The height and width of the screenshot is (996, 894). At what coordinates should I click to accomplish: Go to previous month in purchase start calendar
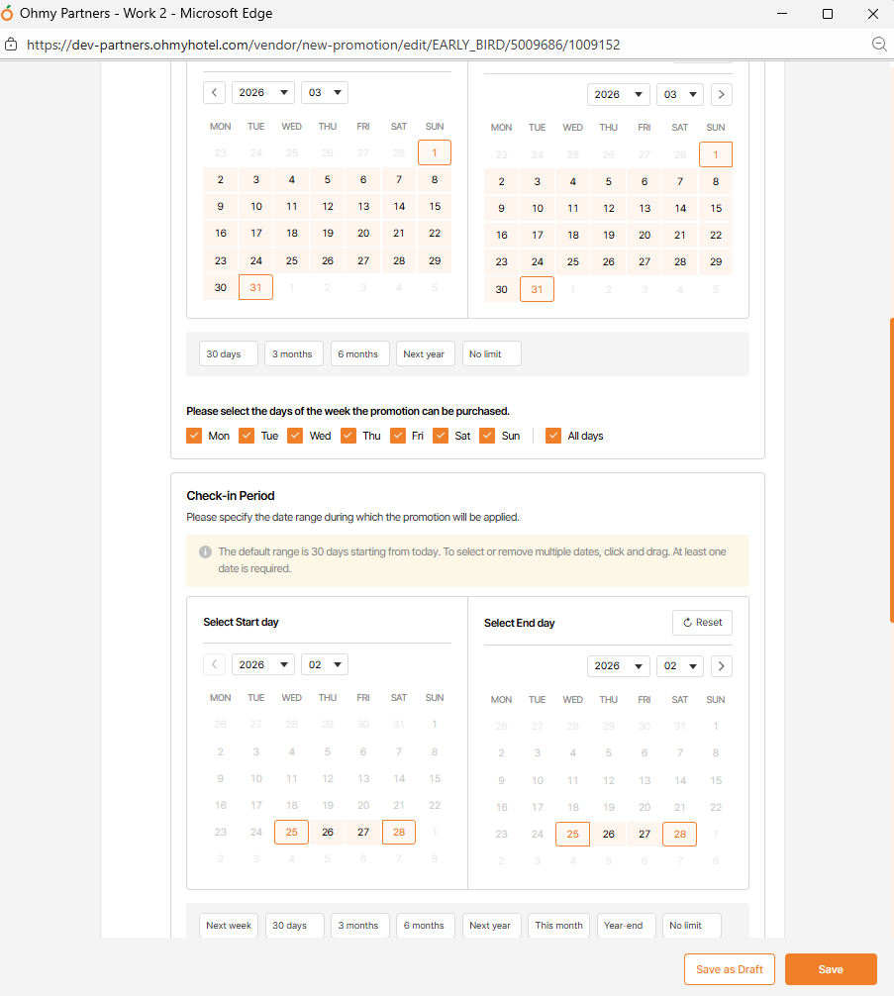tap(214, 93)
